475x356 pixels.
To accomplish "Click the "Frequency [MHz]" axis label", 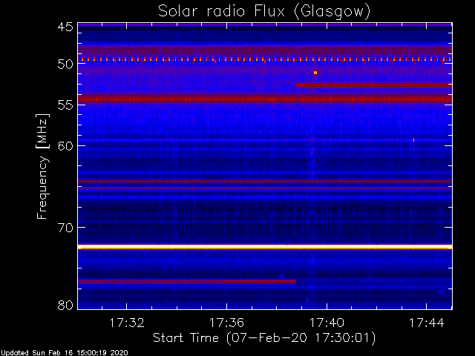I will coord(42,166).
